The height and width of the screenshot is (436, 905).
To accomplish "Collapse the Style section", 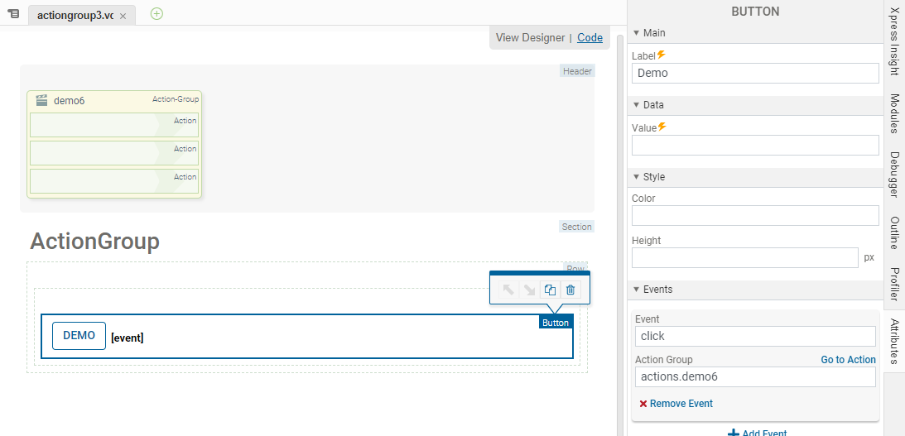I will click(636, 177).
